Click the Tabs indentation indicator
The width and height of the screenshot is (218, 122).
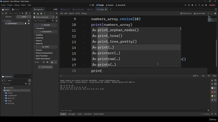214,76
